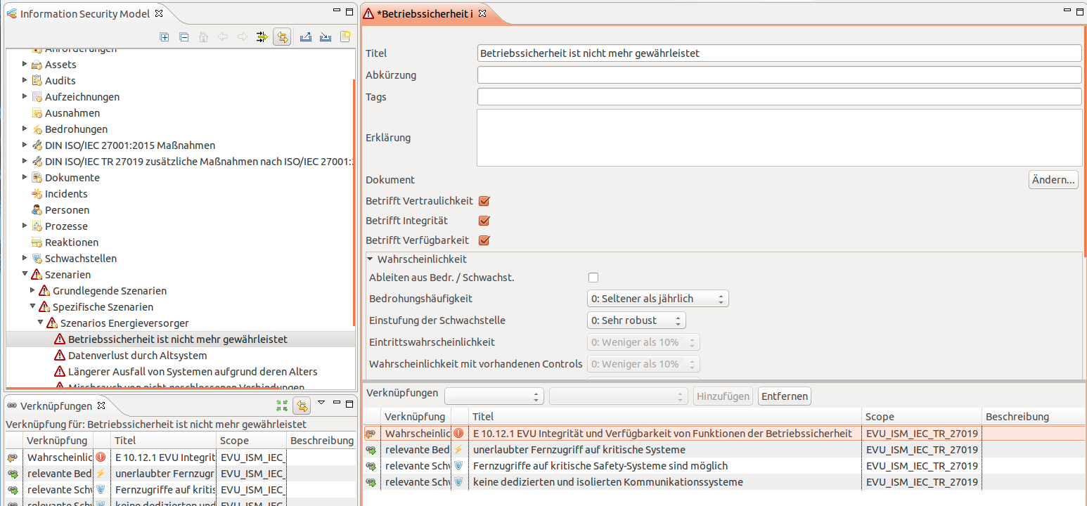Sort editor table by Beschreibung column header
The width and height of the screenshot is (1087, 506).
[1034, 417]
